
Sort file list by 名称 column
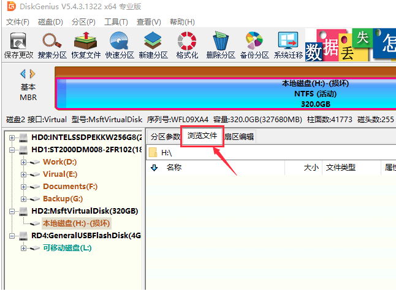click(x=174, y=168)
